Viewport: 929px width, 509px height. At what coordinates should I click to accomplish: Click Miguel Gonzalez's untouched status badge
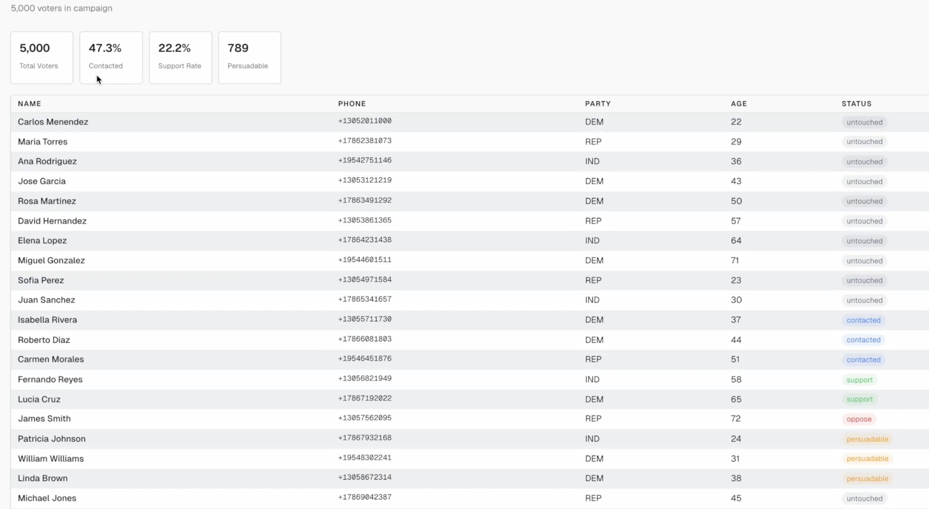tap(864, 261)
